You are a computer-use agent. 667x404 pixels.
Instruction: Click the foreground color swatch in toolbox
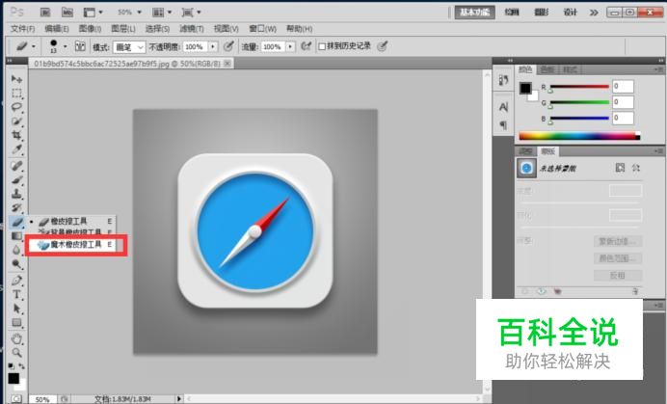click(x=13, y=379)
